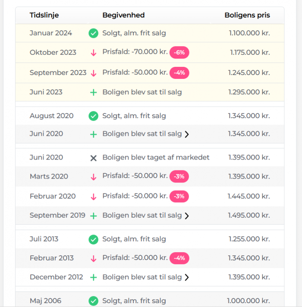Screen dimensions: 302x307
Task: Click green checkmark icon for Juli 2013 sale
Action: coord(94,239)
